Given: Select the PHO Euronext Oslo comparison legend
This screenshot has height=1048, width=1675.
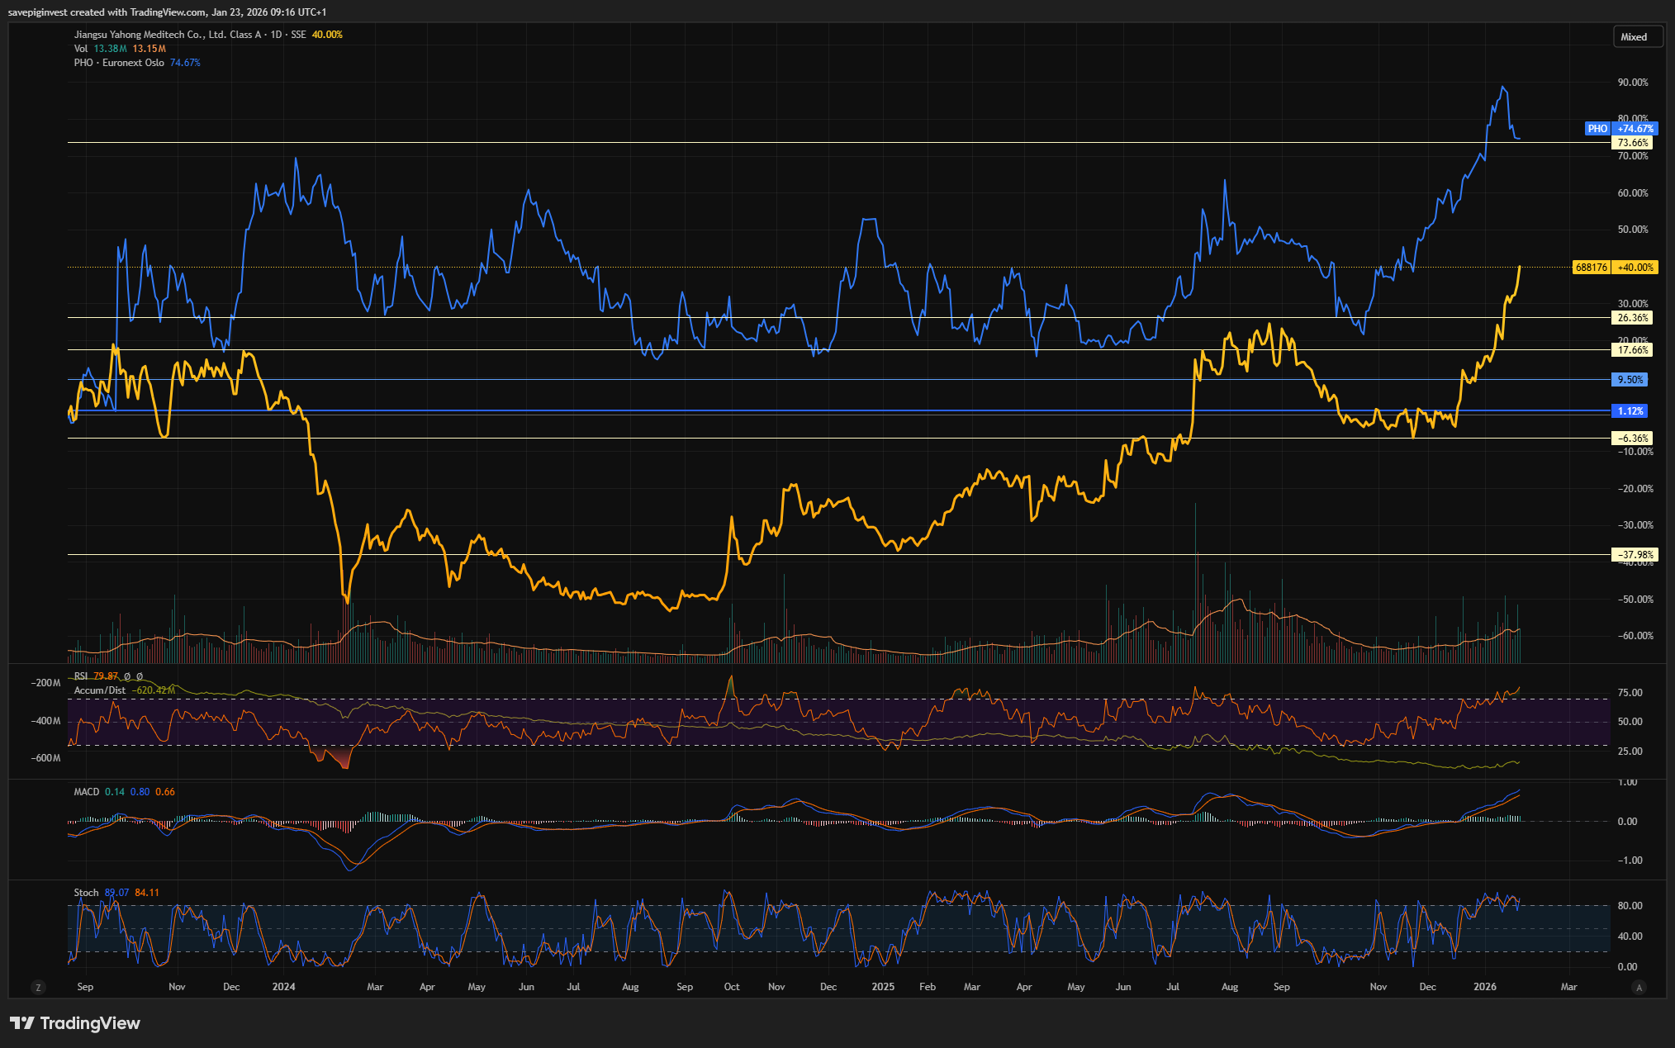Looking at the screenshot, I should point(119,63).
